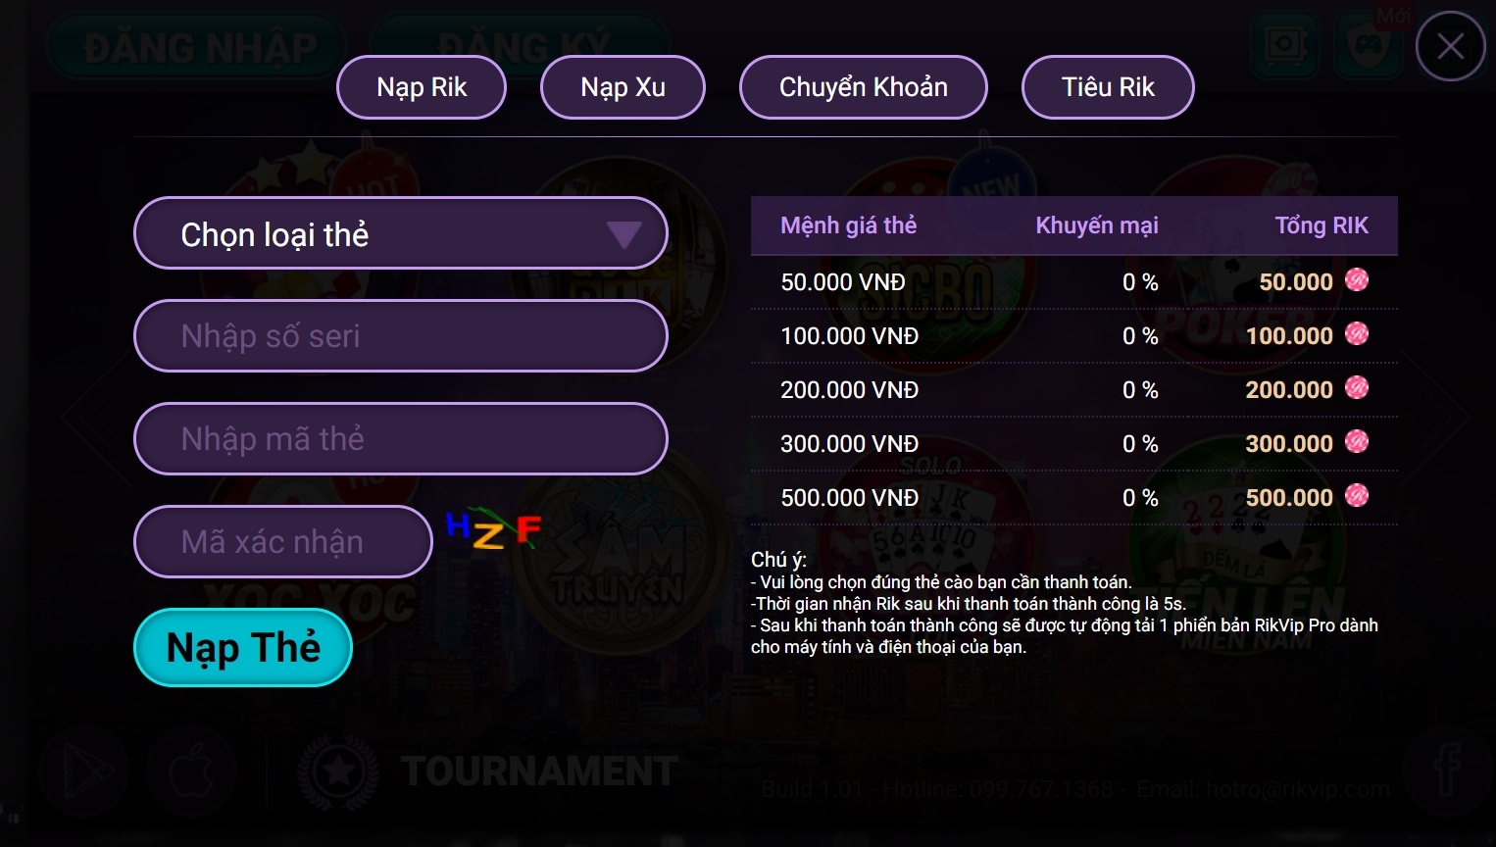The width and height of the screenshot is (1496, 847).
Task: Click the captcha image HZF
Action: pos(493,530)
